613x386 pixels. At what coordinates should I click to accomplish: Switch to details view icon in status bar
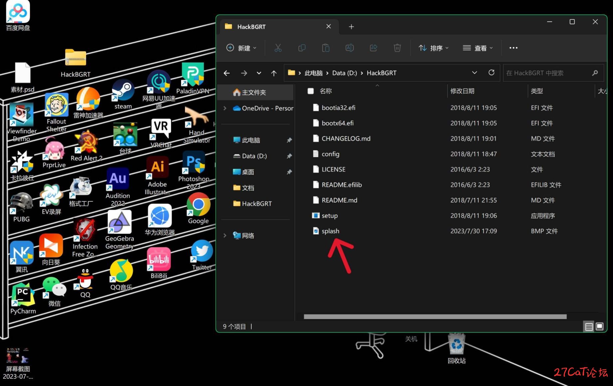[589, 327]
